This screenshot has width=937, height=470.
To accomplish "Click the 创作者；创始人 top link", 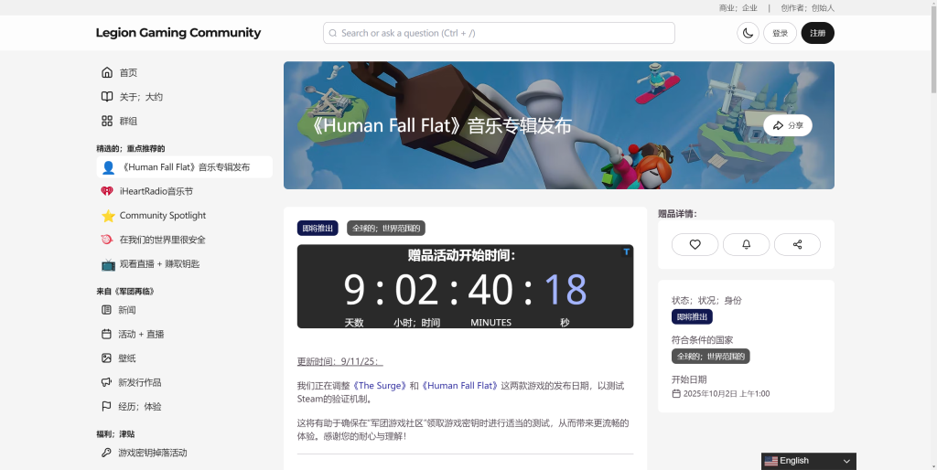I will click(807, 7).
